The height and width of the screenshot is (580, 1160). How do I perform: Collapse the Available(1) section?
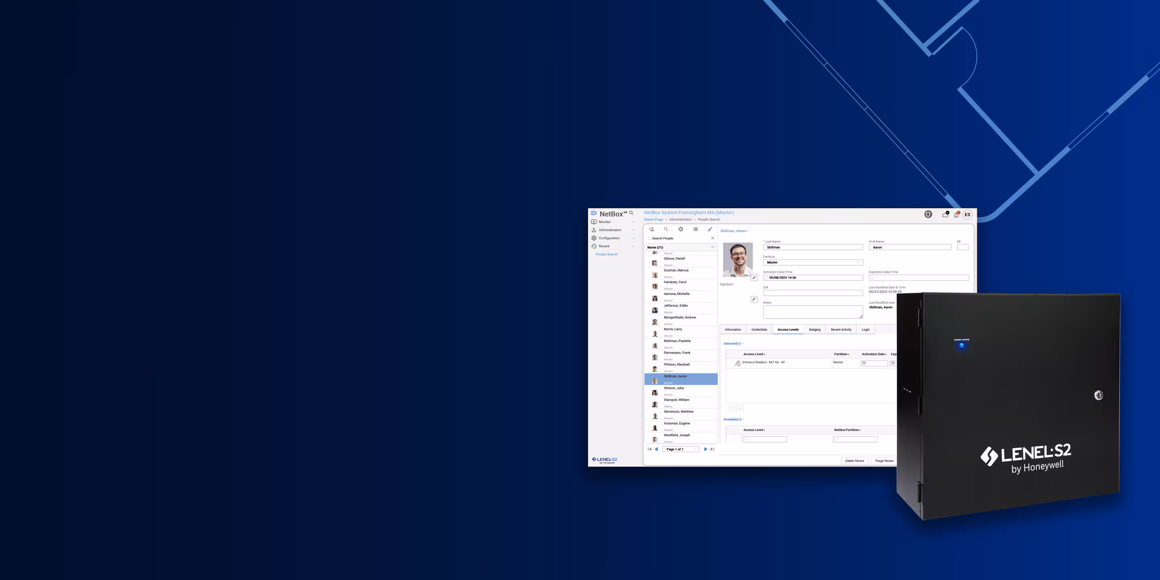(733, 419)
